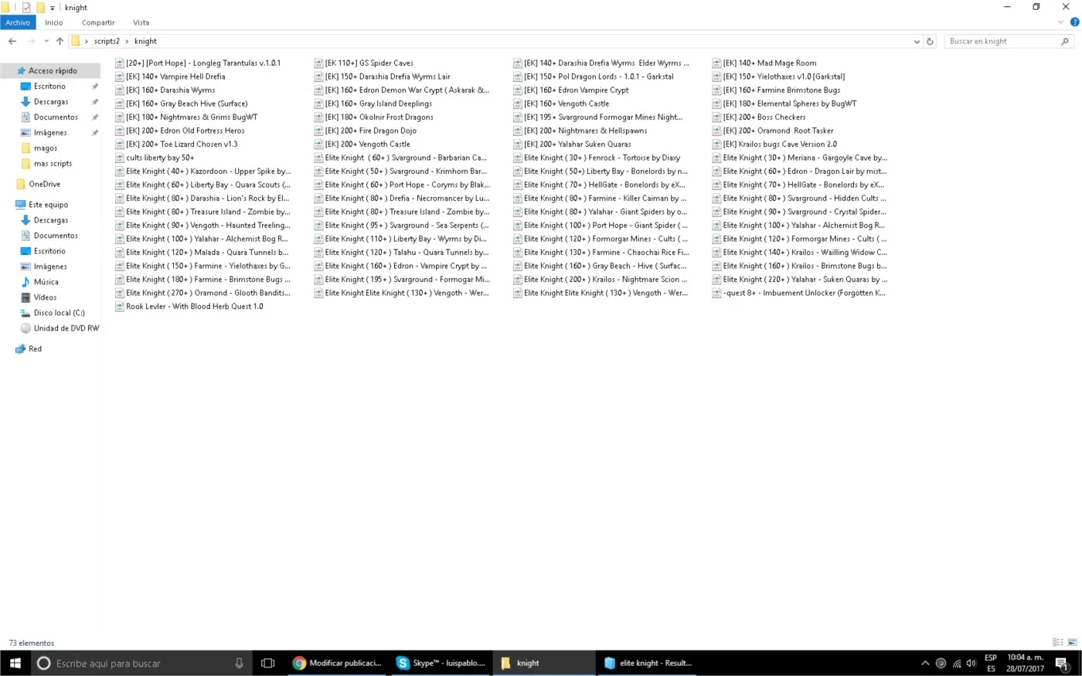Click scripts2 in the address breadcrumb
The image size is (1082, 676).
[x=107, y=41]
